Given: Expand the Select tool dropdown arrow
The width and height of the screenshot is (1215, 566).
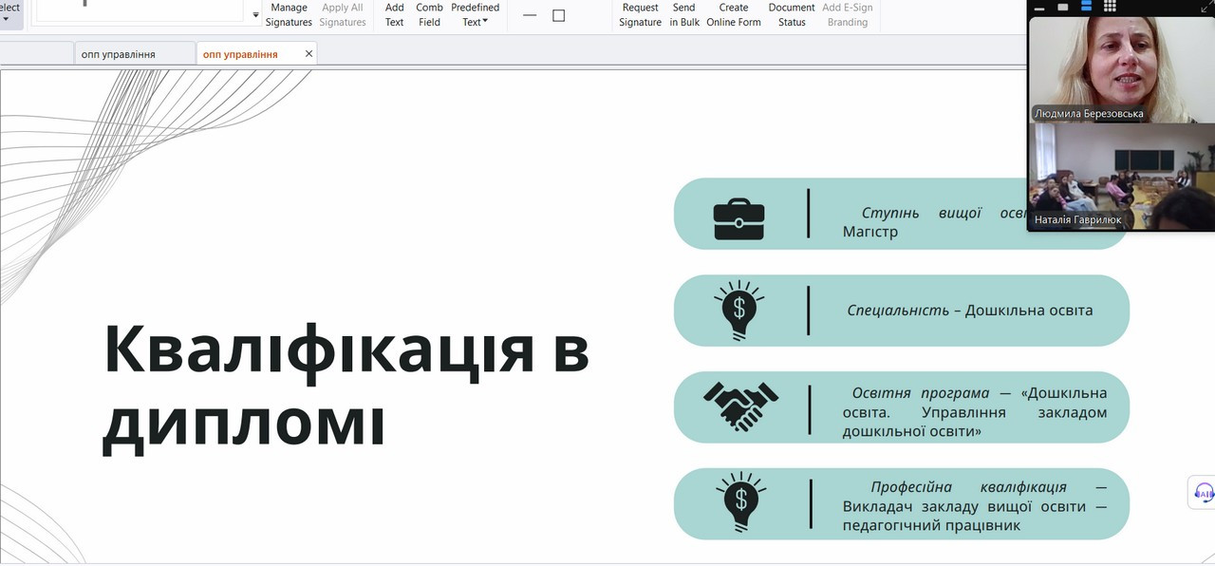Looking at the screenshot, I should coord(6,18).
